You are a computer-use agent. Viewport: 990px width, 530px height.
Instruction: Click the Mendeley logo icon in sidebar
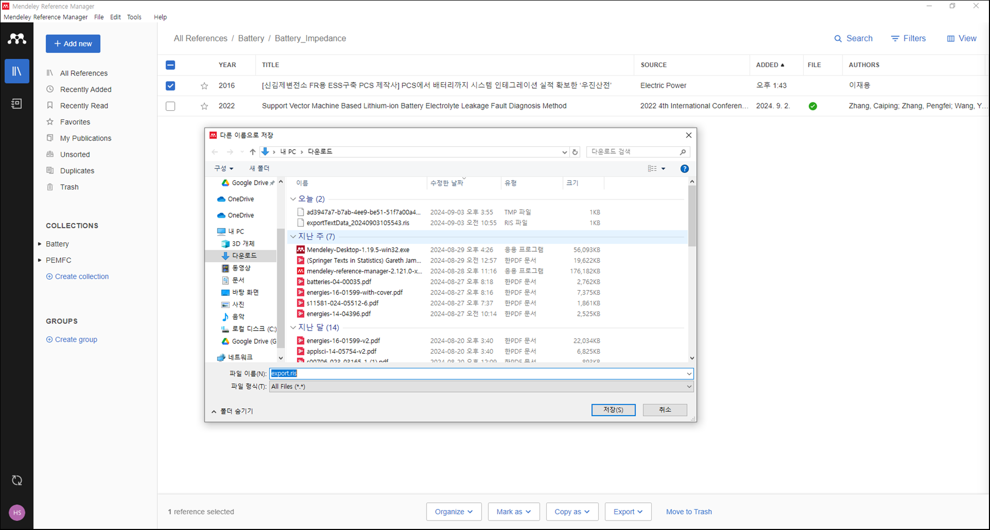(17, 39)
